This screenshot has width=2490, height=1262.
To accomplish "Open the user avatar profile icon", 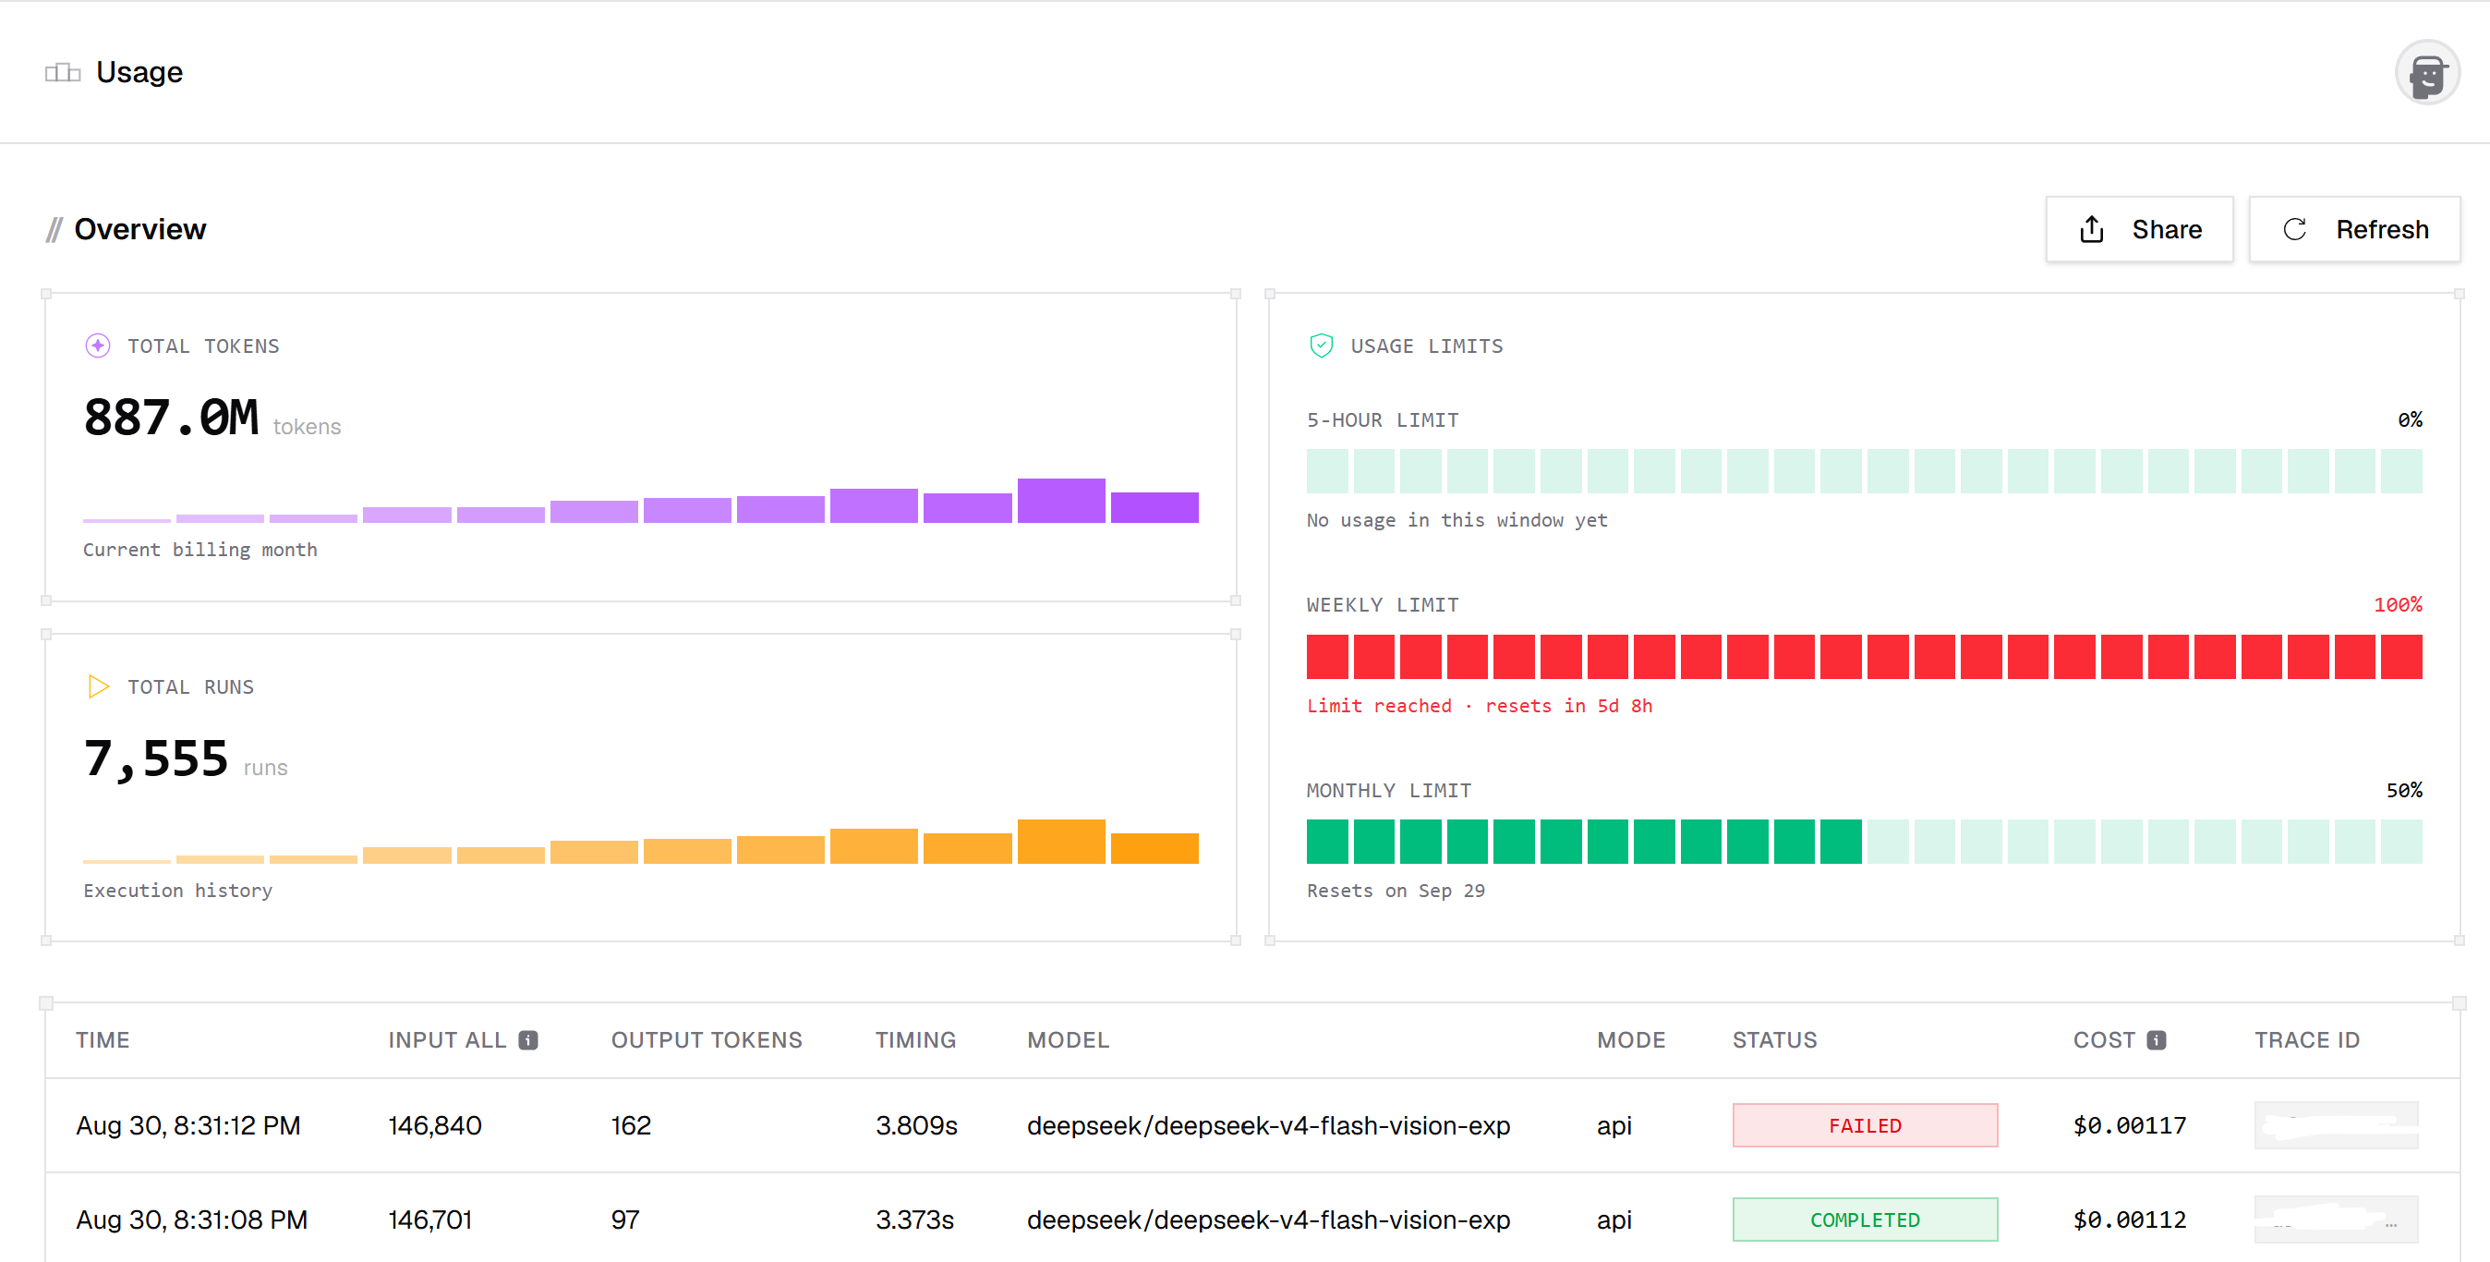I will 2426,73.
